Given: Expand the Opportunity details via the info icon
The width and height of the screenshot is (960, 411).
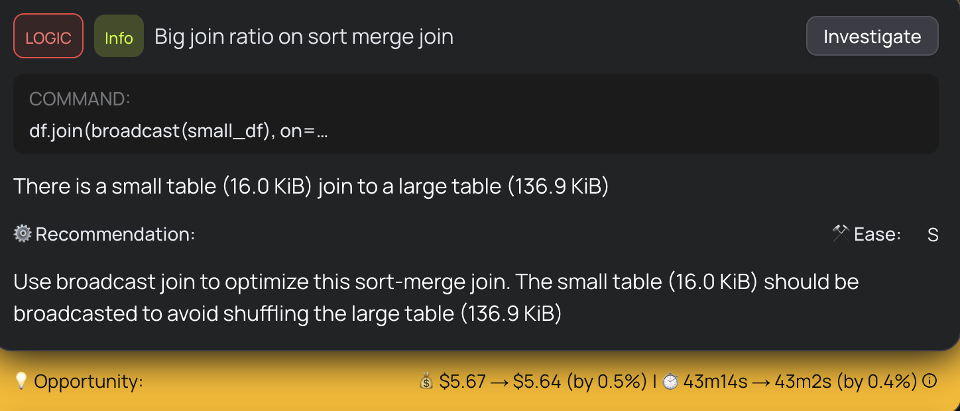Looking at the screenshot, I should (931, 381).
